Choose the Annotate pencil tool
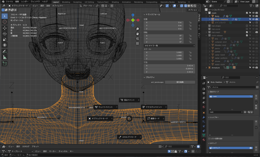 point(5,51)
